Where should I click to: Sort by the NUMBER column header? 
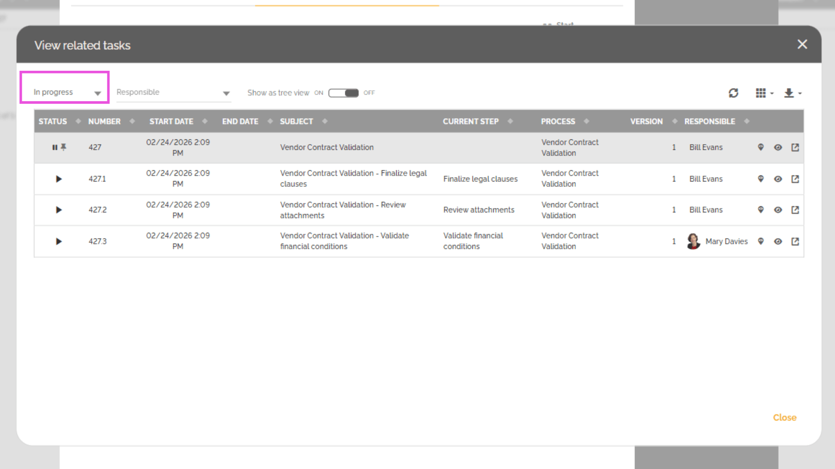[104, 122]
